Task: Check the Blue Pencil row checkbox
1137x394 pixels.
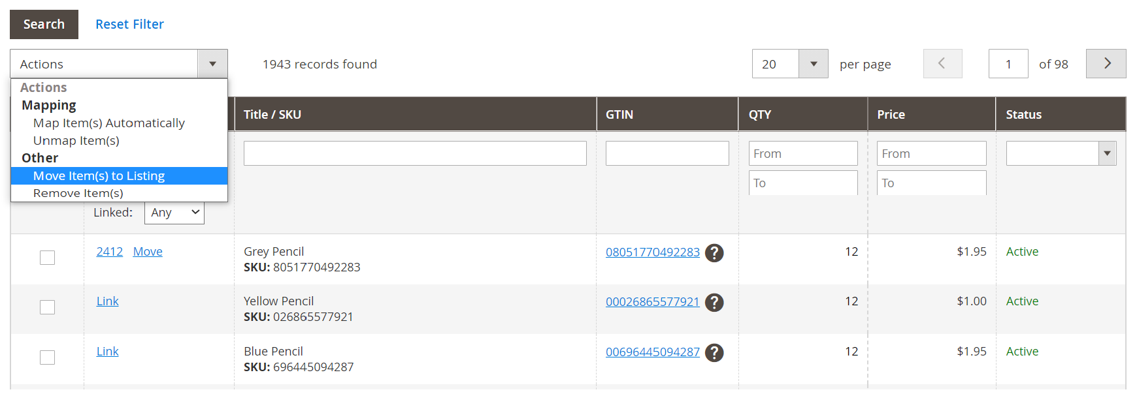Action: point(47,357)
